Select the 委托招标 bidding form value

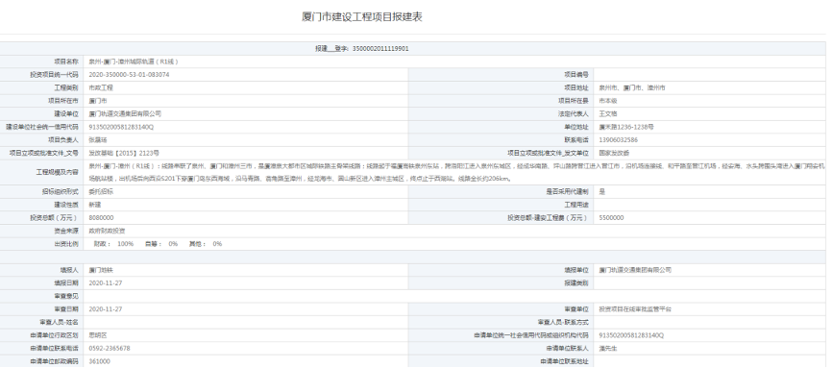click(x=101, y=192)
